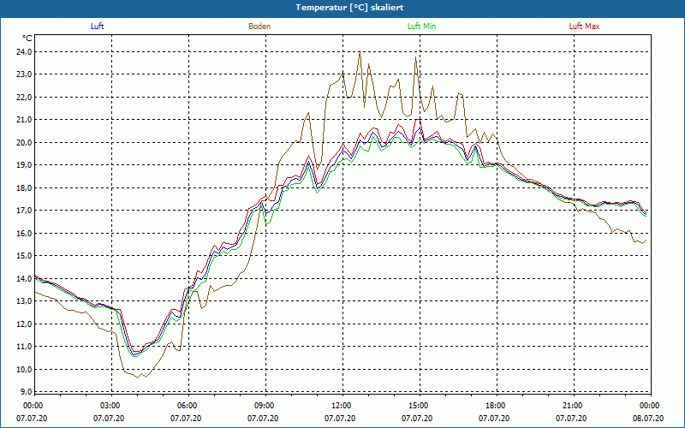
Task: Click the chart title 'Temperatur [°C] skaliert'
Action: tap(349, 8)
